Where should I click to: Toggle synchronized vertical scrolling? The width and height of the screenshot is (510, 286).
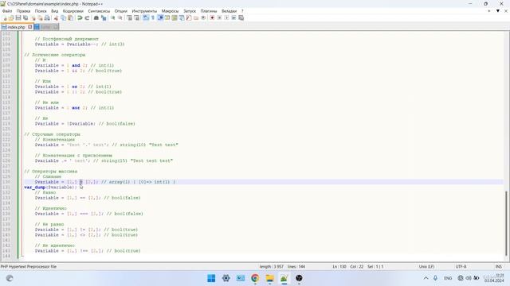pos(129,17)
